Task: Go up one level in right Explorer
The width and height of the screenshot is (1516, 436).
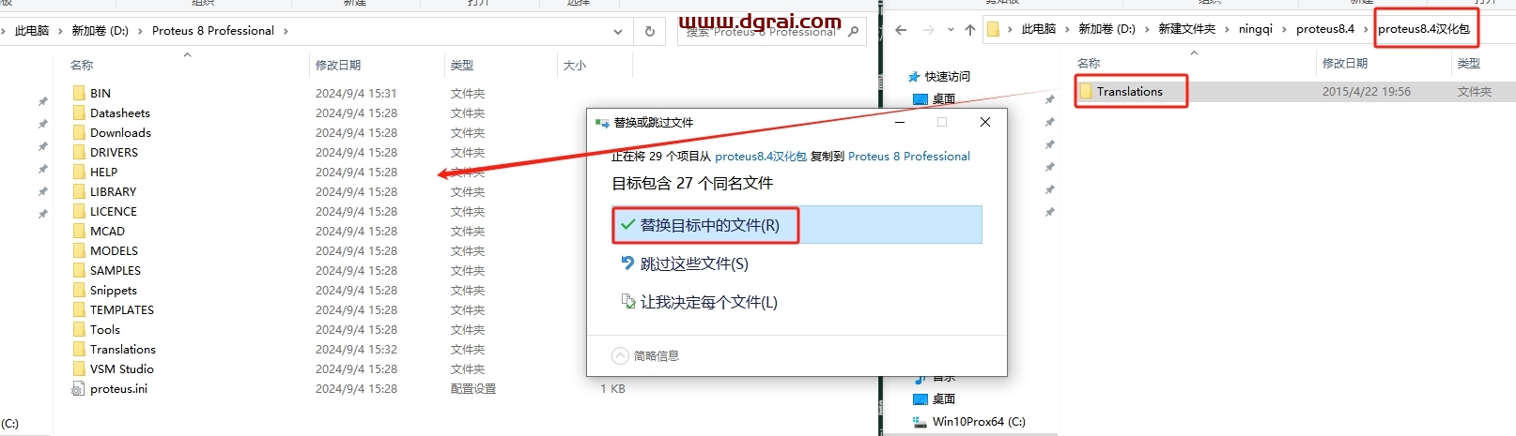Action: pos(969,30)
